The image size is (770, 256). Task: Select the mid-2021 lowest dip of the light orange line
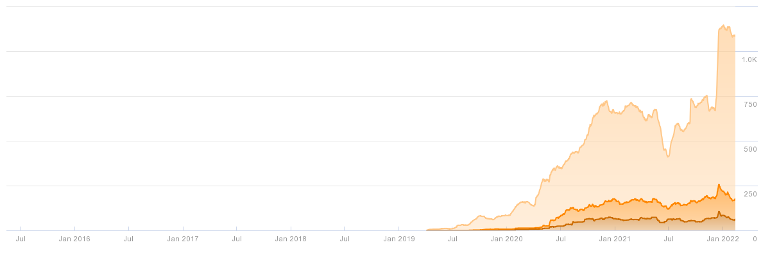point(668,156)
